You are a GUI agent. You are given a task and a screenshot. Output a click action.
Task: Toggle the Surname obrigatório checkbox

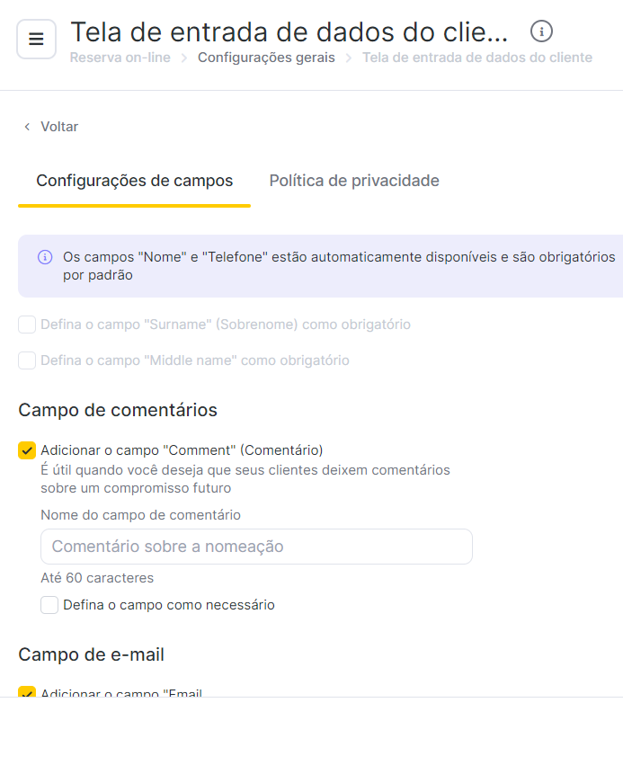pyautogui.click(x=27, y=325)
